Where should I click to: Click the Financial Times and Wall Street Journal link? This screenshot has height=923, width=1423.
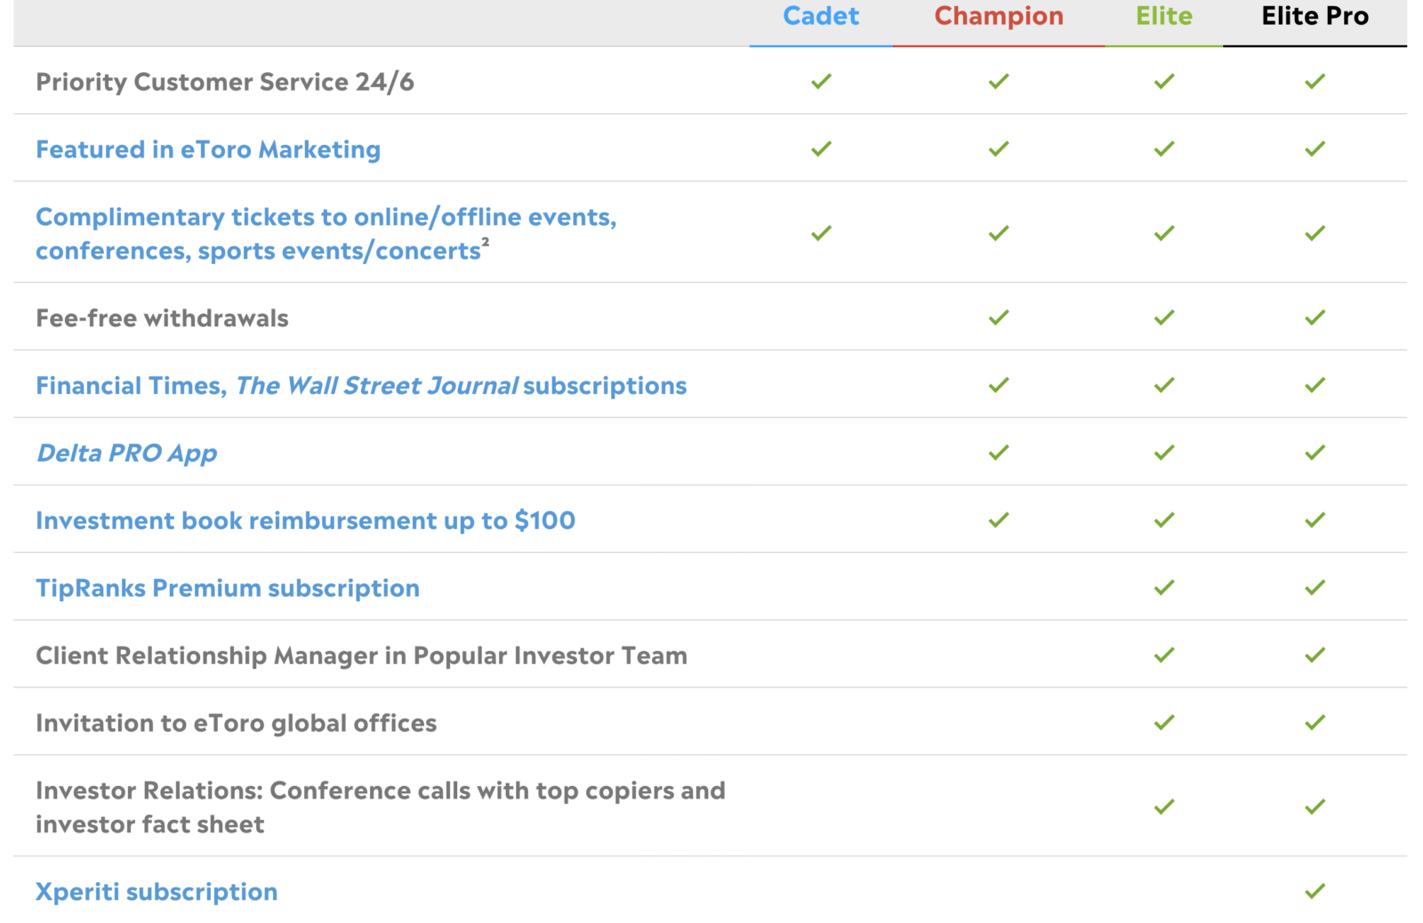click(x=360, y=385)
